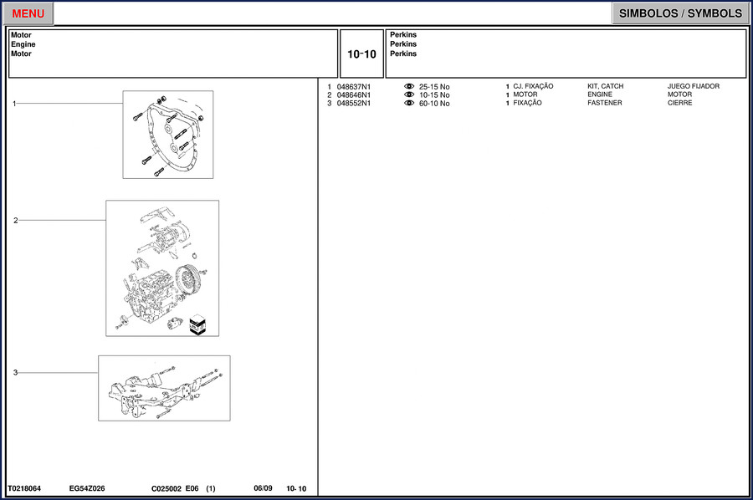This screenshot has width=753, height=500.
Task: Click the eye icon next to 60-10 No
Action: tap(409, 103)
